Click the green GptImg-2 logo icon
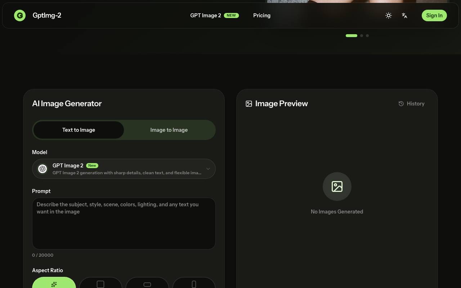This screenshot has width=461, height=288. (x=20, y=15)
